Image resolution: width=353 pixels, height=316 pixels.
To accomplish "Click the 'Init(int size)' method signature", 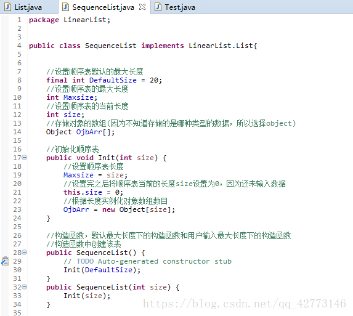I will click(x=128, y=158).
